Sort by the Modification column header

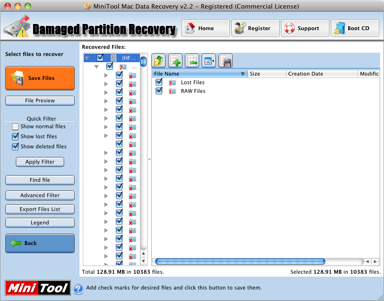coord(369,74)
